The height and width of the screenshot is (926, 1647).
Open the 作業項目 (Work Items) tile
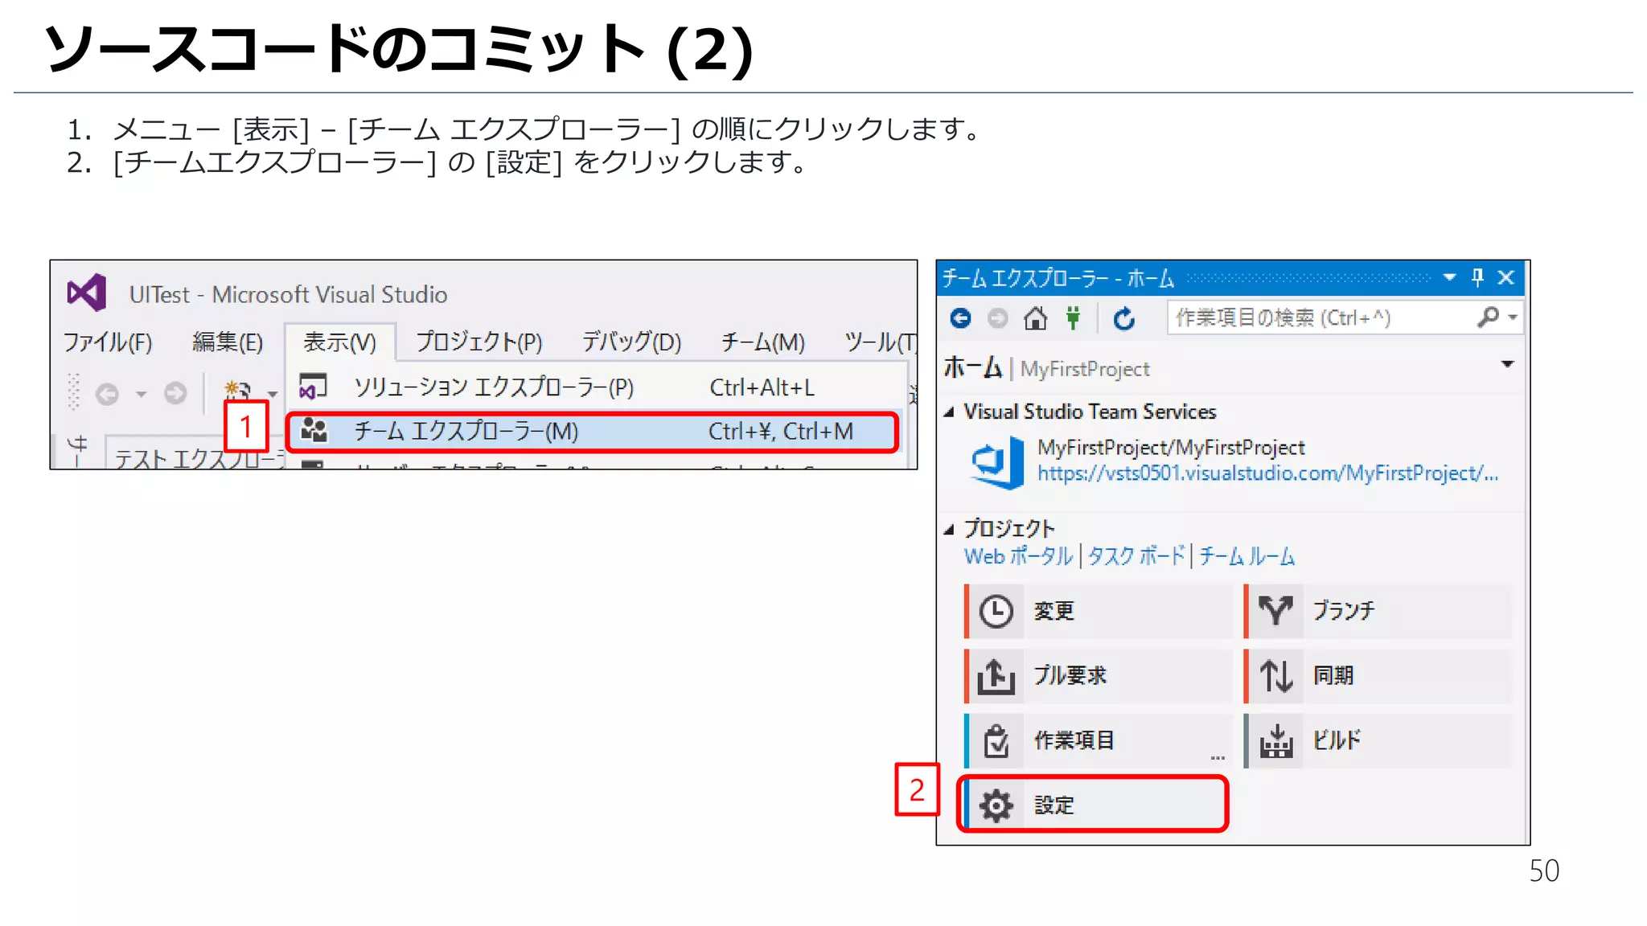pos(1099,741)
